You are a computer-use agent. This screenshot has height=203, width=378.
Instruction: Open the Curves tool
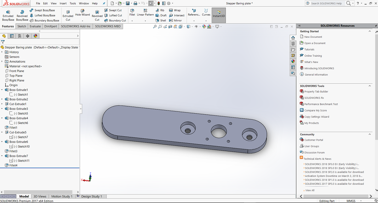pyautogui.click(x=206, y=13)
